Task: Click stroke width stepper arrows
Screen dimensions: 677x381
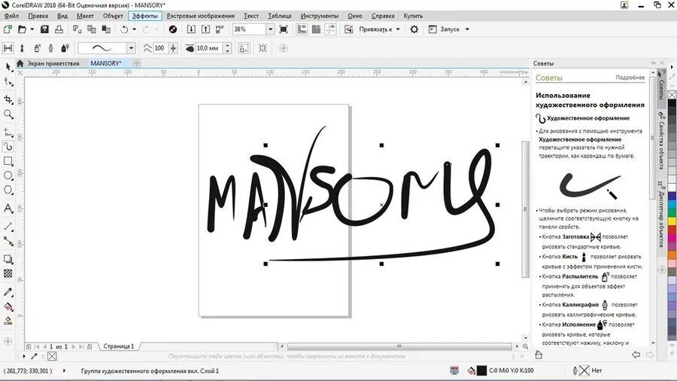Action: [x=227, y=48]
